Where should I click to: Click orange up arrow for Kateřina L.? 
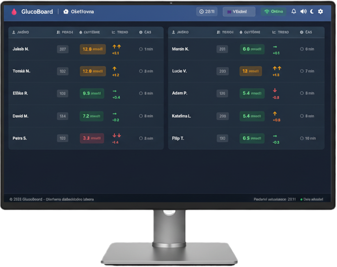pos(275,114)
